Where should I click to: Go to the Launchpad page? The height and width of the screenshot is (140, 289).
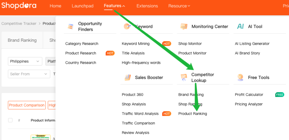[82, 6]
